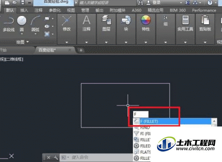Click the Hatch tool icon in Draw panel
Viewport: 222px width, 162px height.
click(47, 34)
